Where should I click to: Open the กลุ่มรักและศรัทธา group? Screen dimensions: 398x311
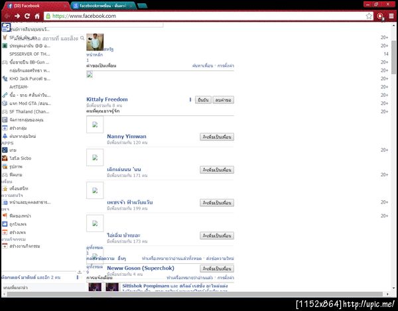pos(30,70)
